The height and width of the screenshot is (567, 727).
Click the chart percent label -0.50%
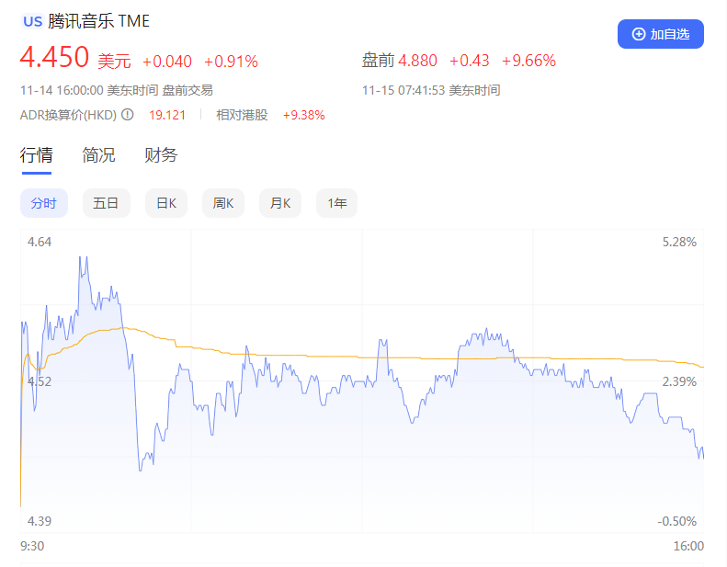[677, 521]
